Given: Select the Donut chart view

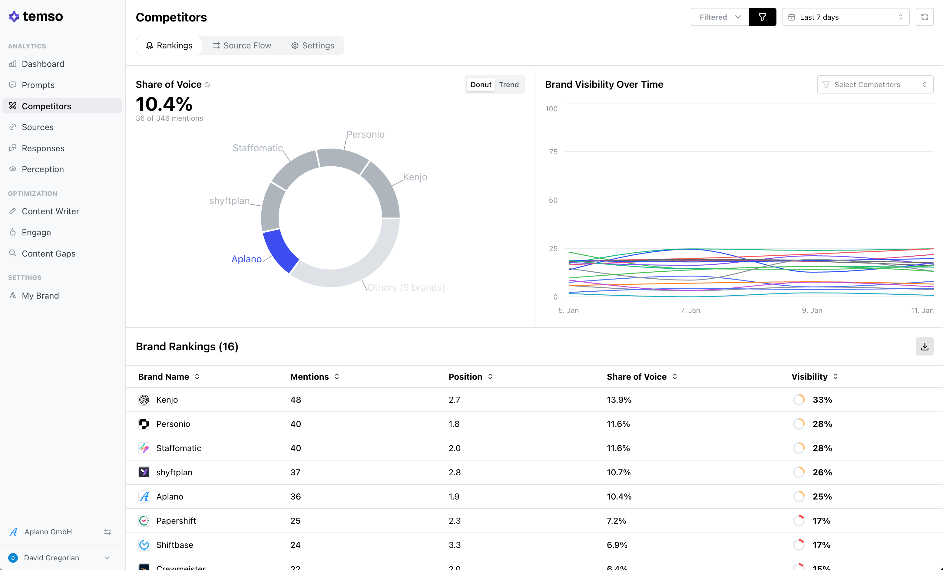Looking at the screenshot, I should click(x=481, y=85).
